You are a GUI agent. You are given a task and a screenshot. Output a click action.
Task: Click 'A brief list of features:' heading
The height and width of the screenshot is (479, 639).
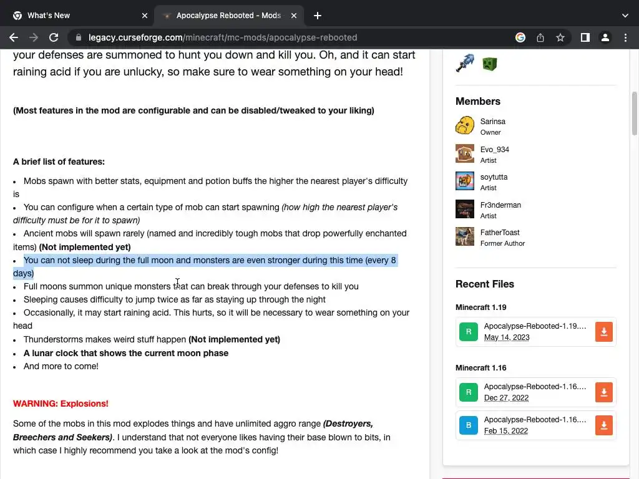pos(59,162)
